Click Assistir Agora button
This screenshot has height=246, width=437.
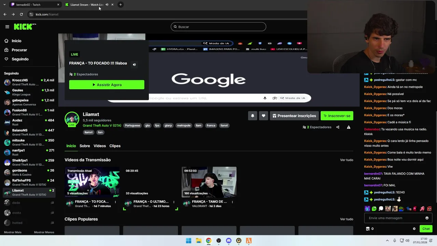pos(107,85)
